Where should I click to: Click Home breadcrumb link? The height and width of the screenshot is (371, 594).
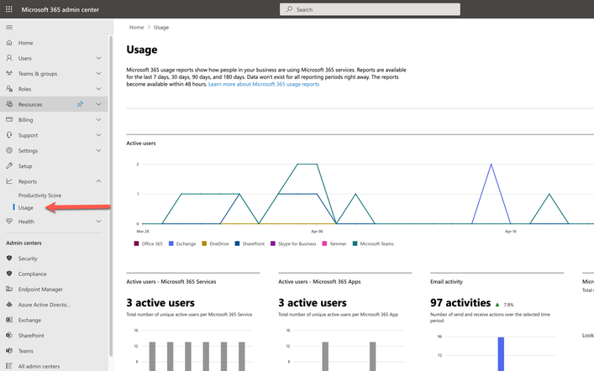tap(136, 27)
